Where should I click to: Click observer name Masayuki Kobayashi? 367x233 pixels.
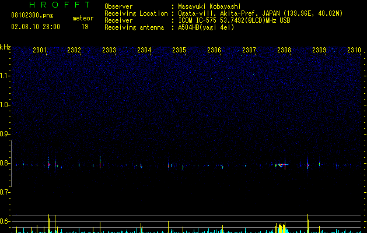(209, 6)
